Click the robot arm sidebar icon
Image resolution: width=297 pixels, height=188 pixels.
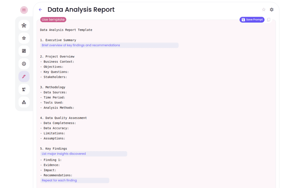24,89
